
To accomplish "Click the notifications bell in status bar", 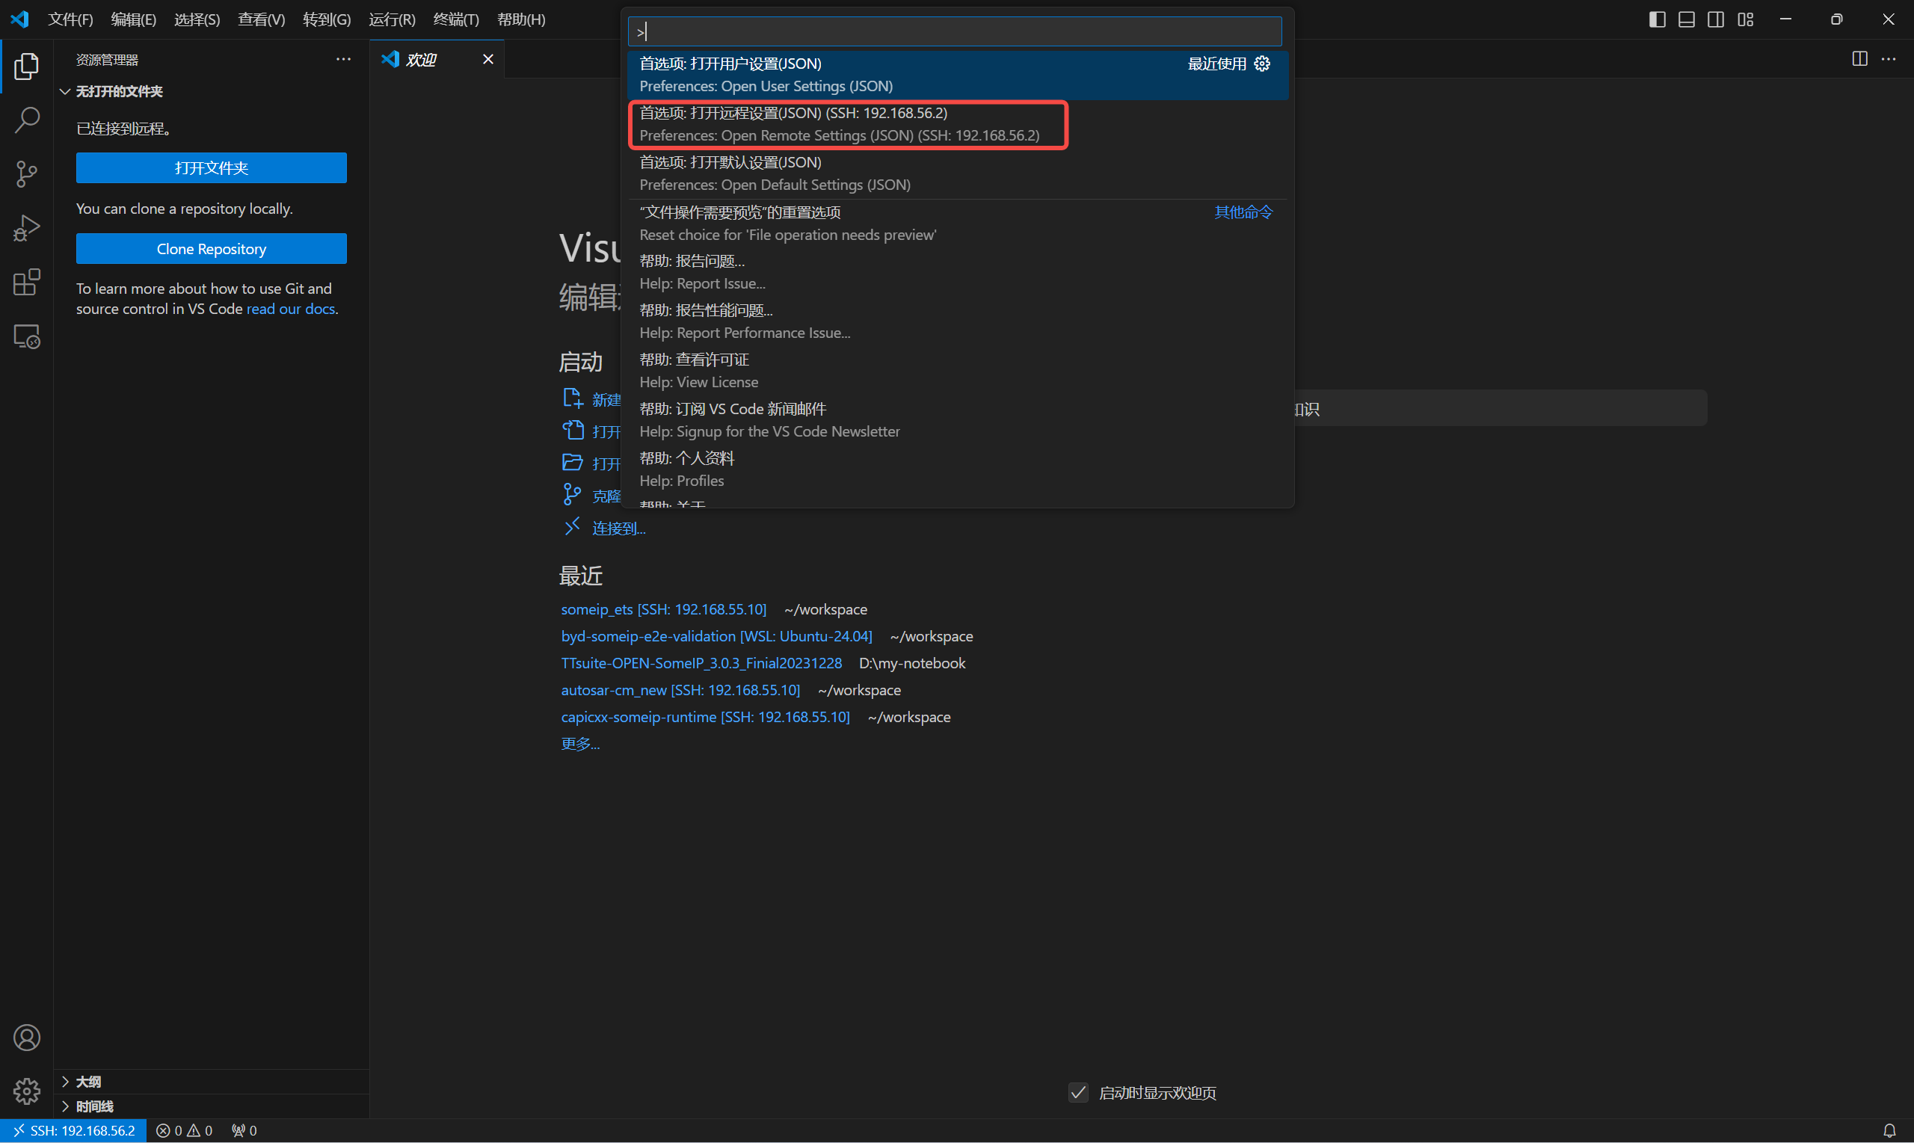I will tap(1889, 1130).
